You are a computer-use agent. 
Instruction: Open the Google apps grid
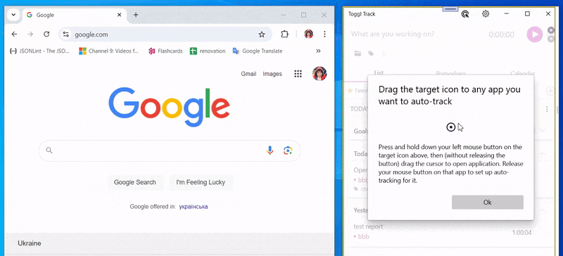(x=298, y=74)
